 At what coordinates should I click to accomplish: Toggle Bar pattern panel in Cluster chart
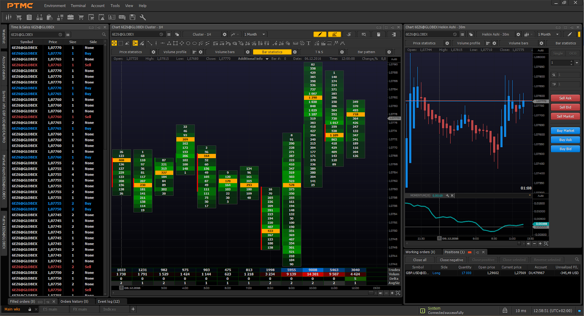366,52
